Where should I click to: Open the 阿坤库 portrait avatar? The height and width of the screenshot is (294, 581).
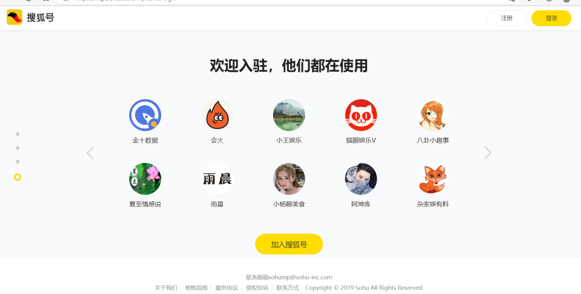tap(361, 179)
